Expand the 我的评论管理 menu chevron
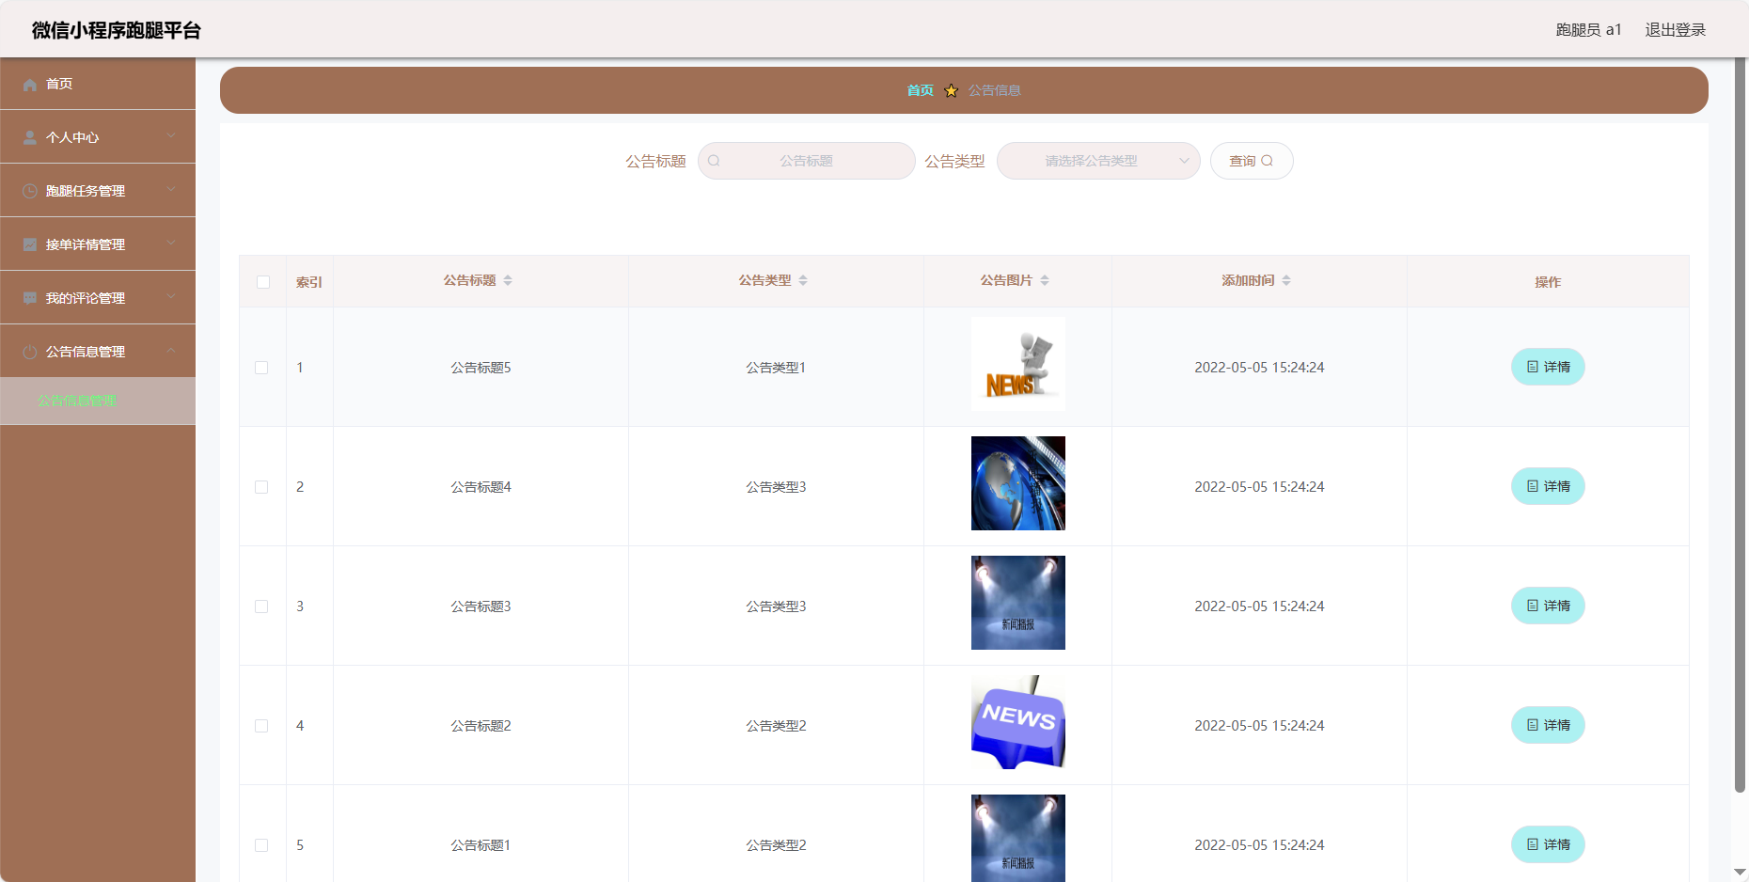Viewport: 1749px width, 882px height. [x=171, y=297]
